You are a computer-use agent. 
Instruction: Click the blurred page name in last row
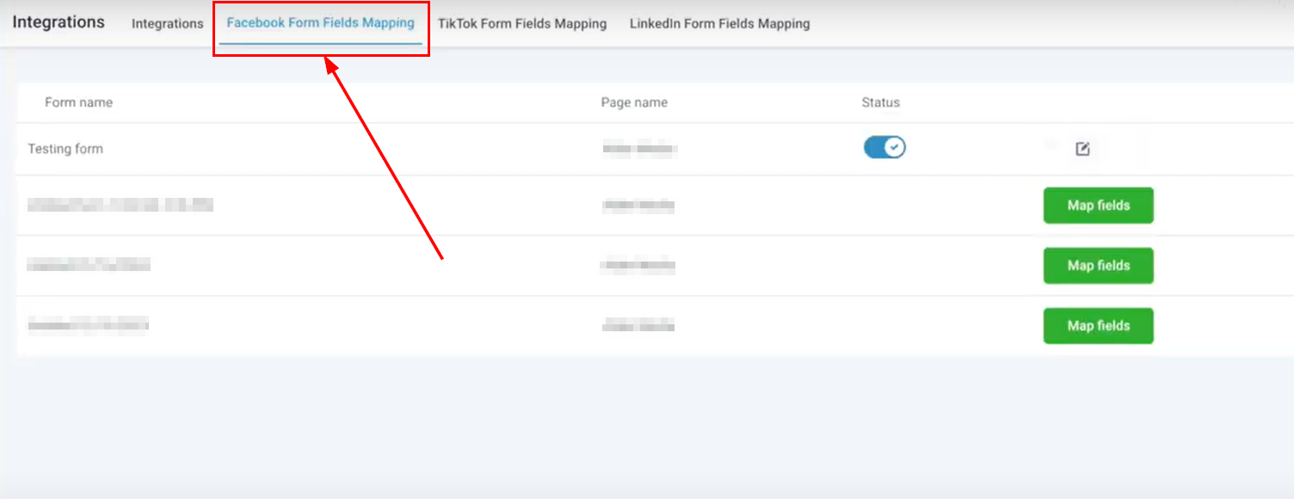[638, 326]
